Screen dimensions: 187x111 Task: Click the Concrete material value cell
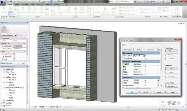point(139,72)
